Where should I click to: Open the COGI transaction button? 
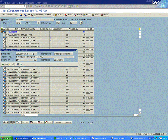[105, 15]
